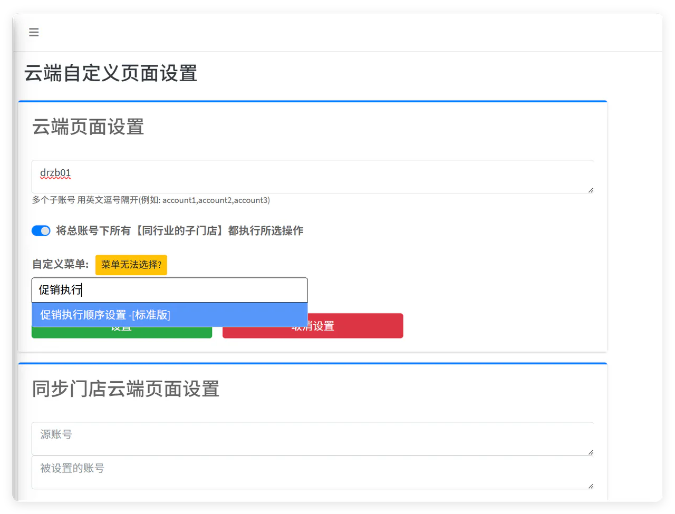Click the hint text about 多个子账号
This screenshot has height=514, width=675.
point(151,200)
